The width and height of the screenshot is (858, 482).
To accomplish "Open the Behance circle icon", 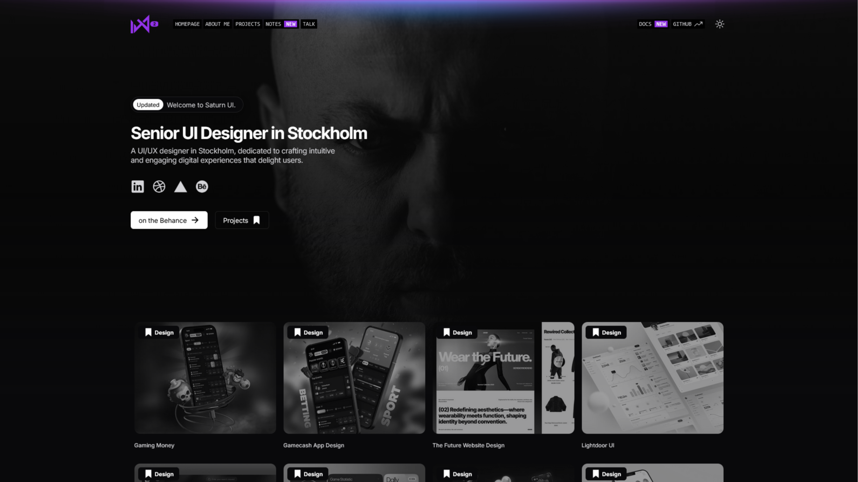I will click(x=202, y=187).
